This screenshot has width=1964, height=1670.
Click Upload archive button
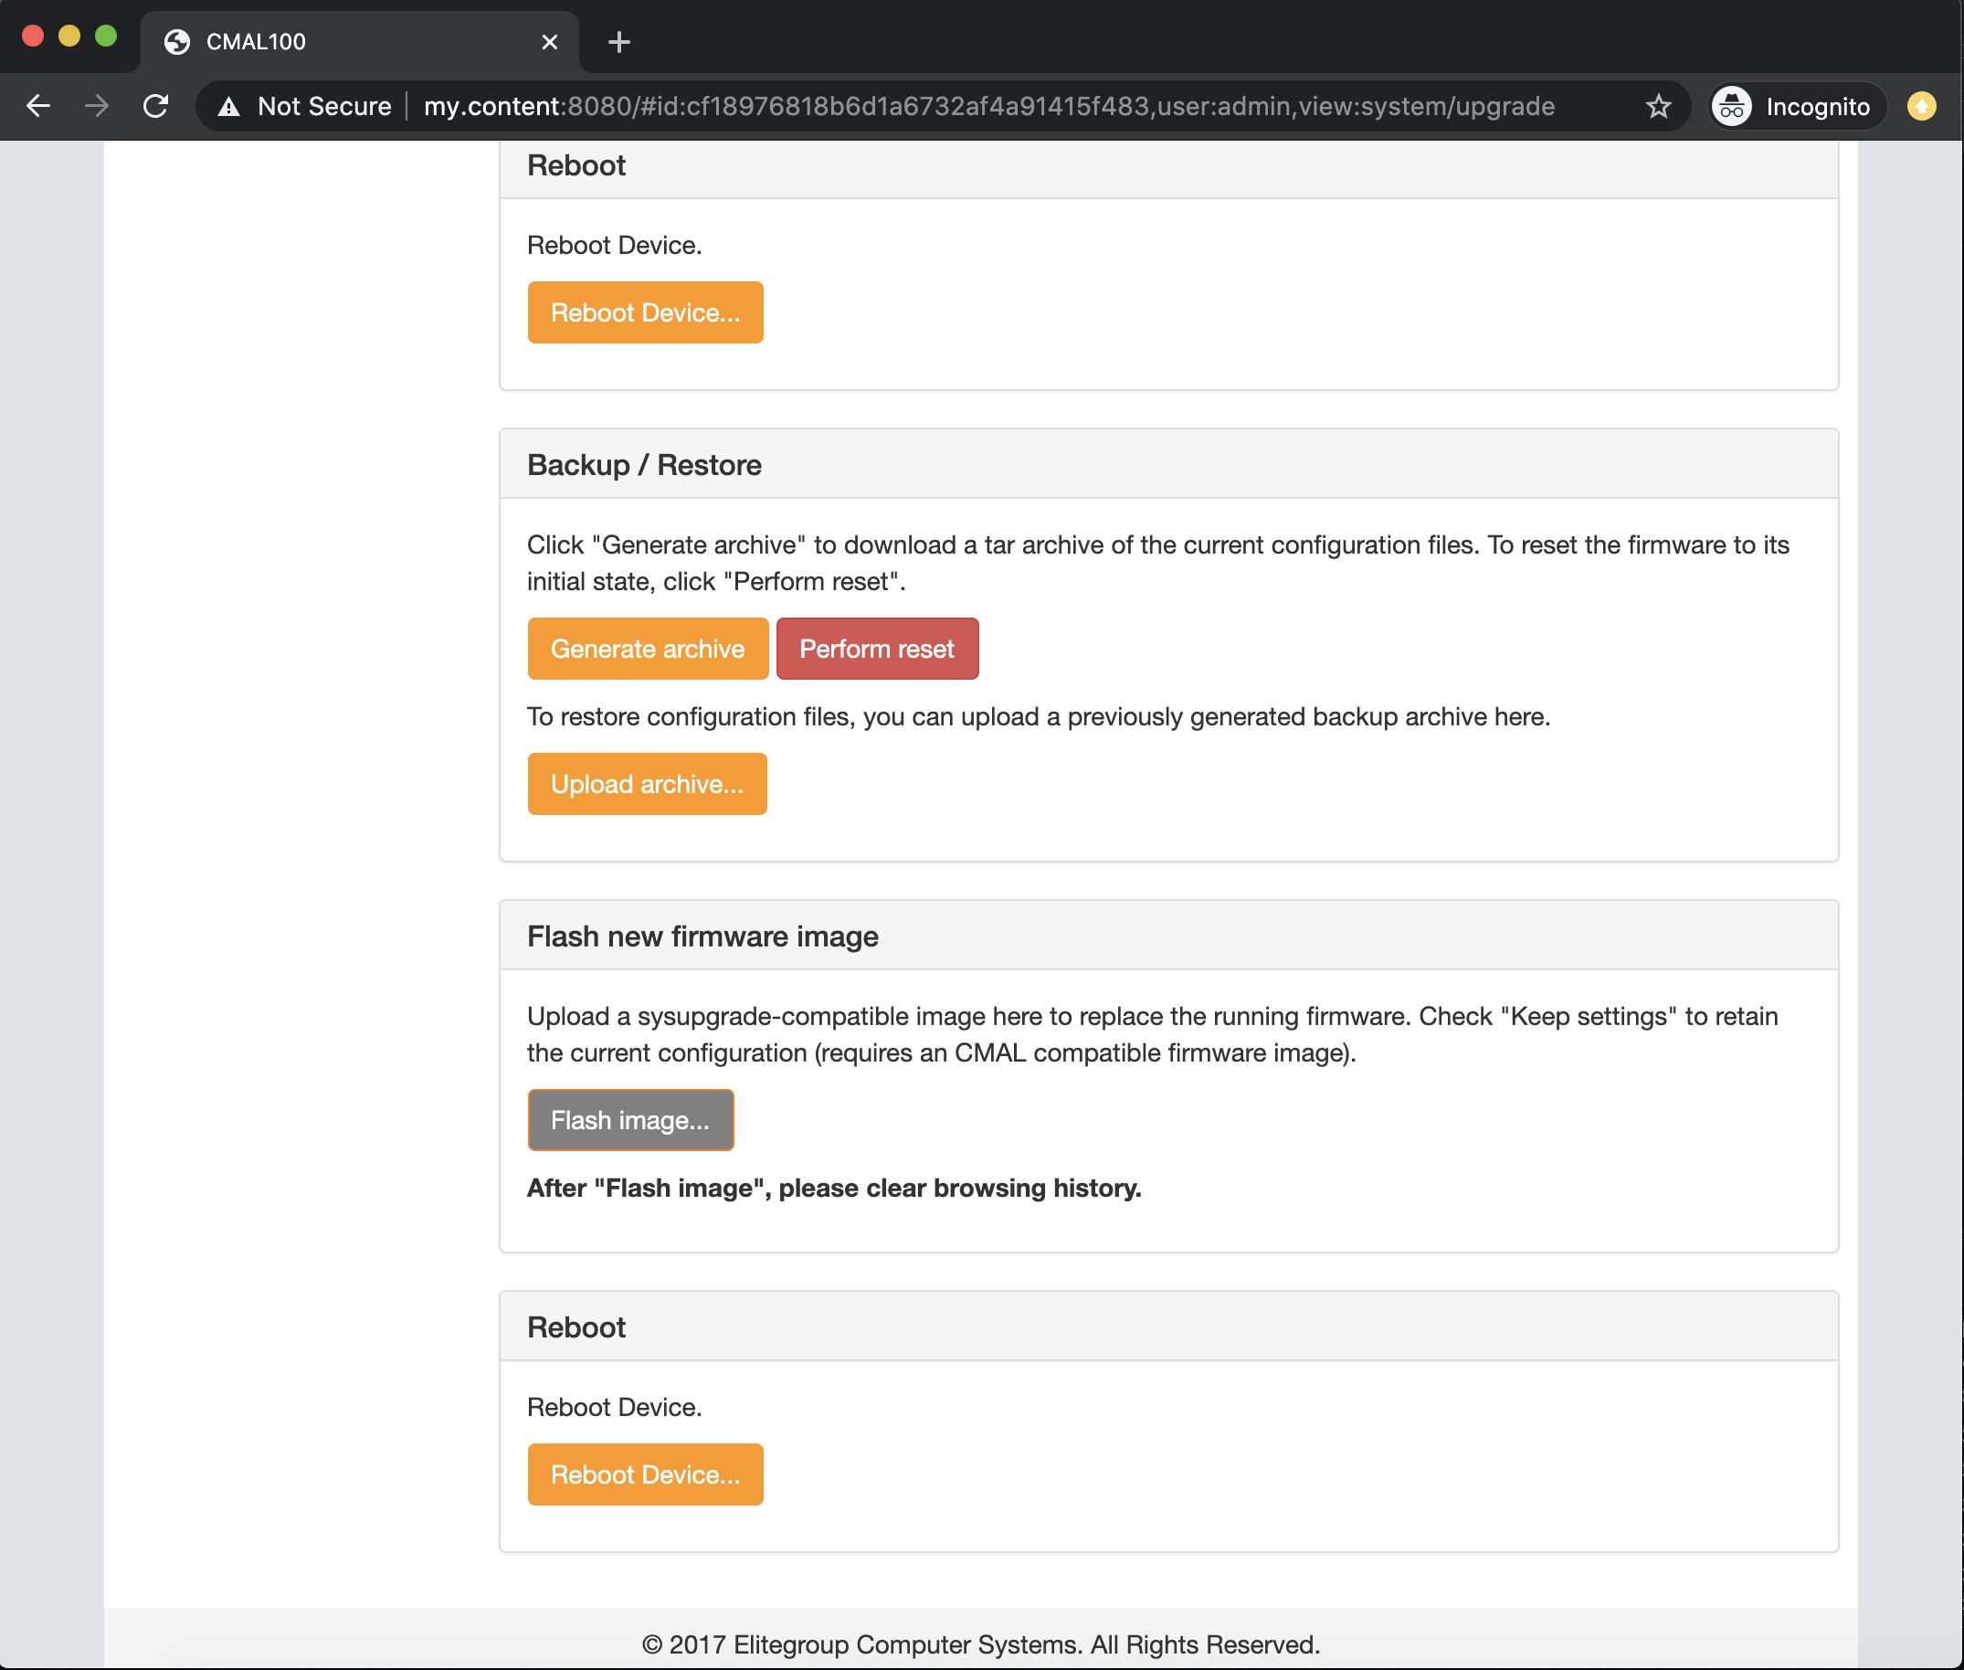pyautogui.click(x=647, y=784)
